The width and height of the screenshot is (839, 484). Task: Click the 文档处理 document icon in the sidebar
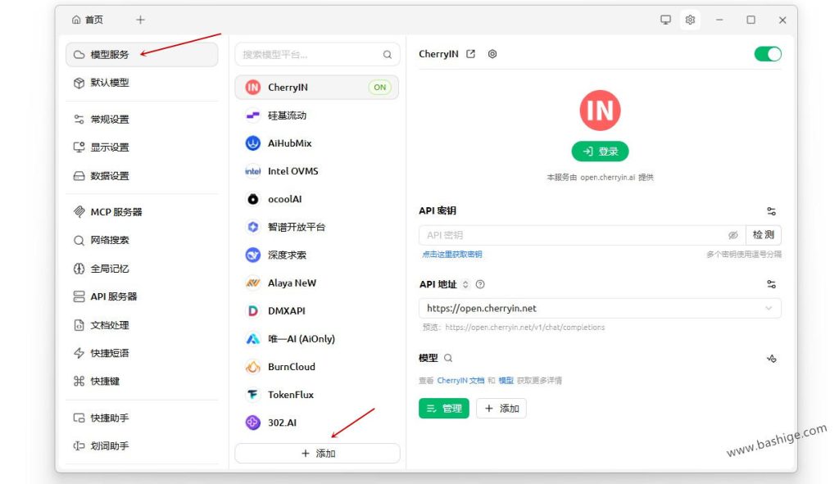[x=79, y=325]
